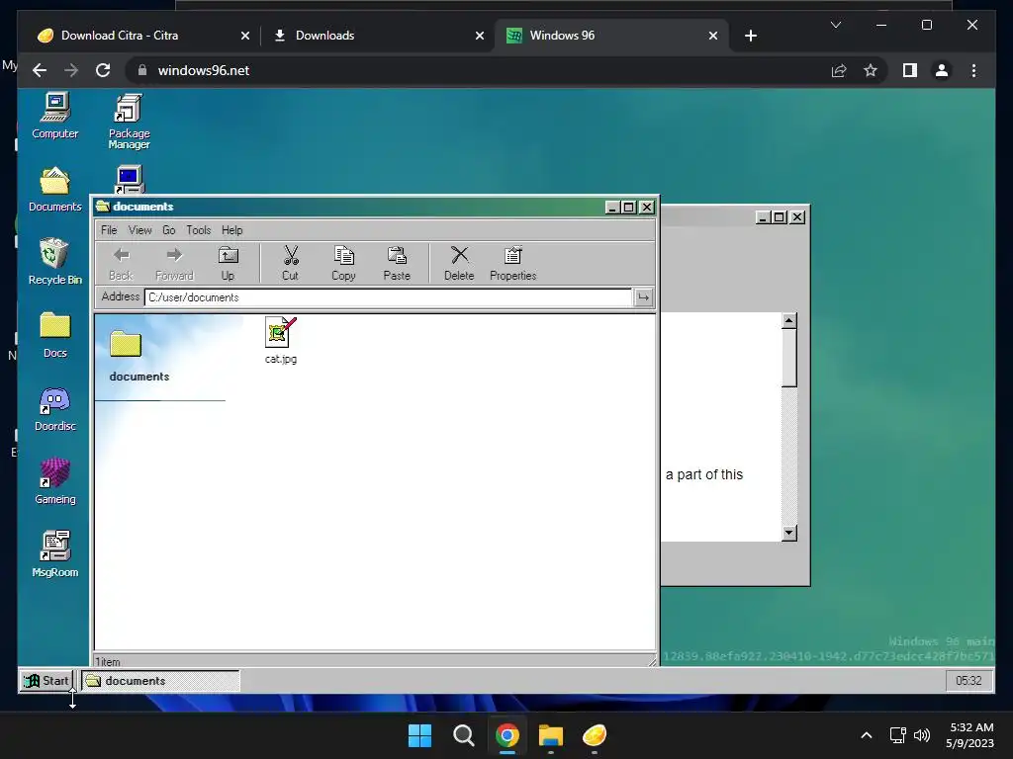Expand the tab search chevron
The image size is (1013, 759).
point(835,25)
